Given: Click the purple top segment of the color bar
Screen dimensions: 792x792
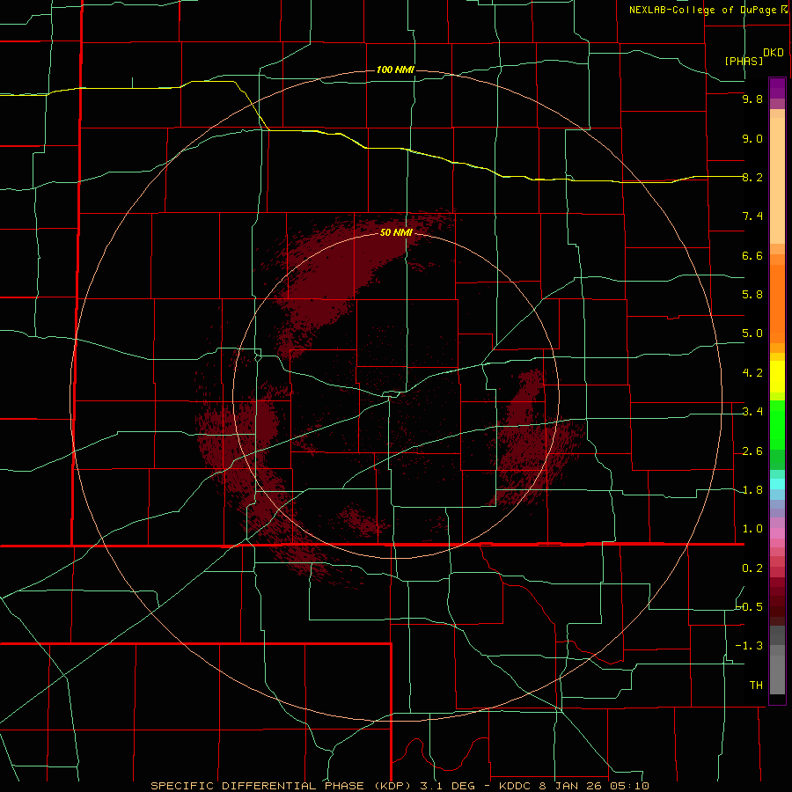Looking at the screenshot, I should tap(777, 88).
